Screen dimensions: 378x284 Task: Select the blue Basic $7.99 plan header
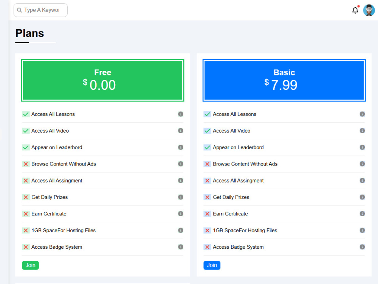tap(284, 80)
